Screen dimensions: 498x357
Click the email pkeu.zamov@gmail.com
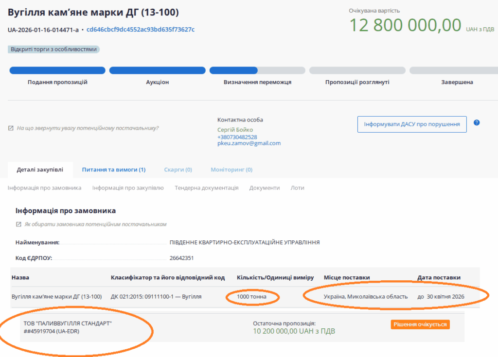click(249, 144)
